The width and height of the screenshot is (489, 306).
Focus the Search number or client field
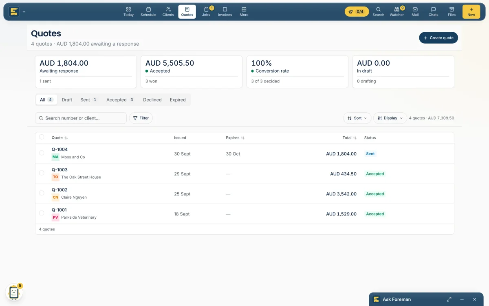[81, 118]
